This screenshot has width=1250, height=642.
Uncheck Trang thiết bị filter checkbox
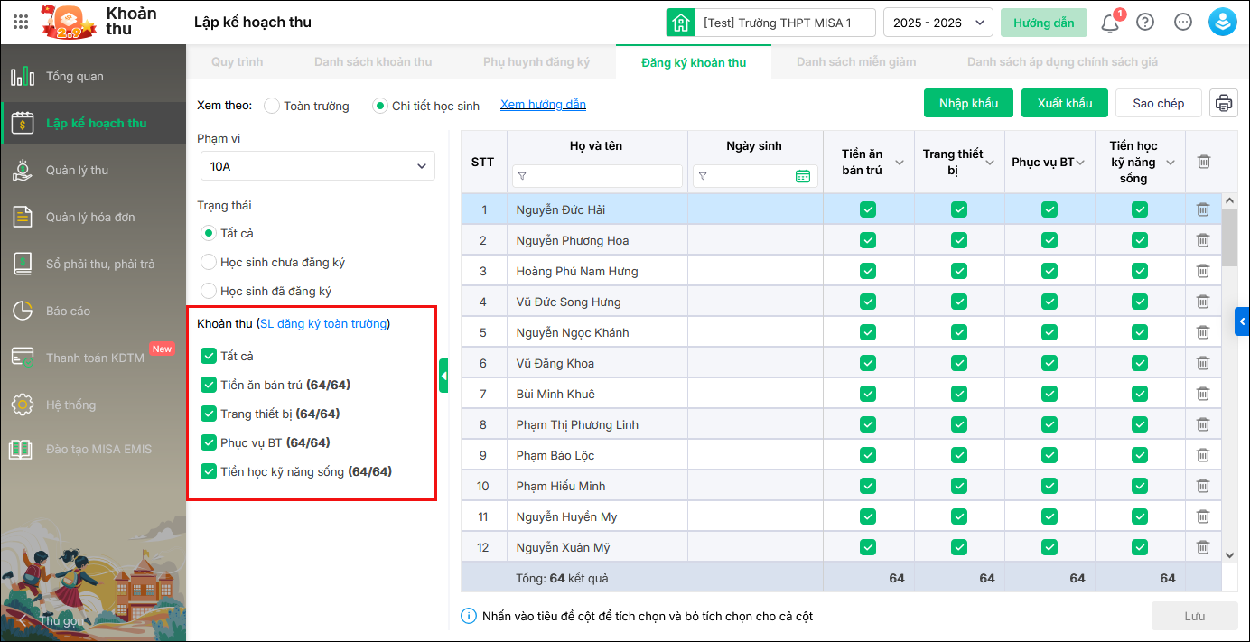click(x=209, y=414)
